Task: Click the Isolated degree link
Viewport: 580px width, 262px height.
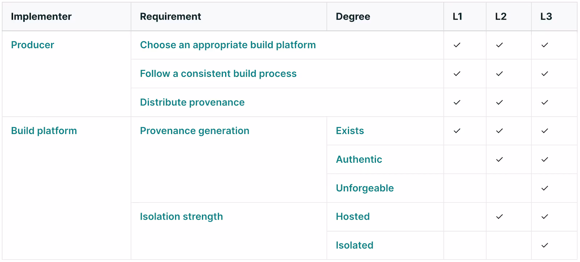Action: (x=355, y=245)
